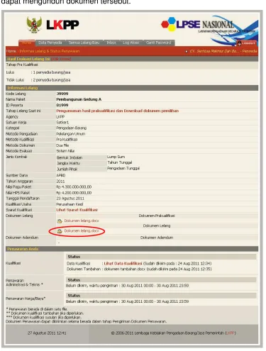Click the Tahun Anggaran value 2011
Screen dimensions: 266x351
click(60, 182)
